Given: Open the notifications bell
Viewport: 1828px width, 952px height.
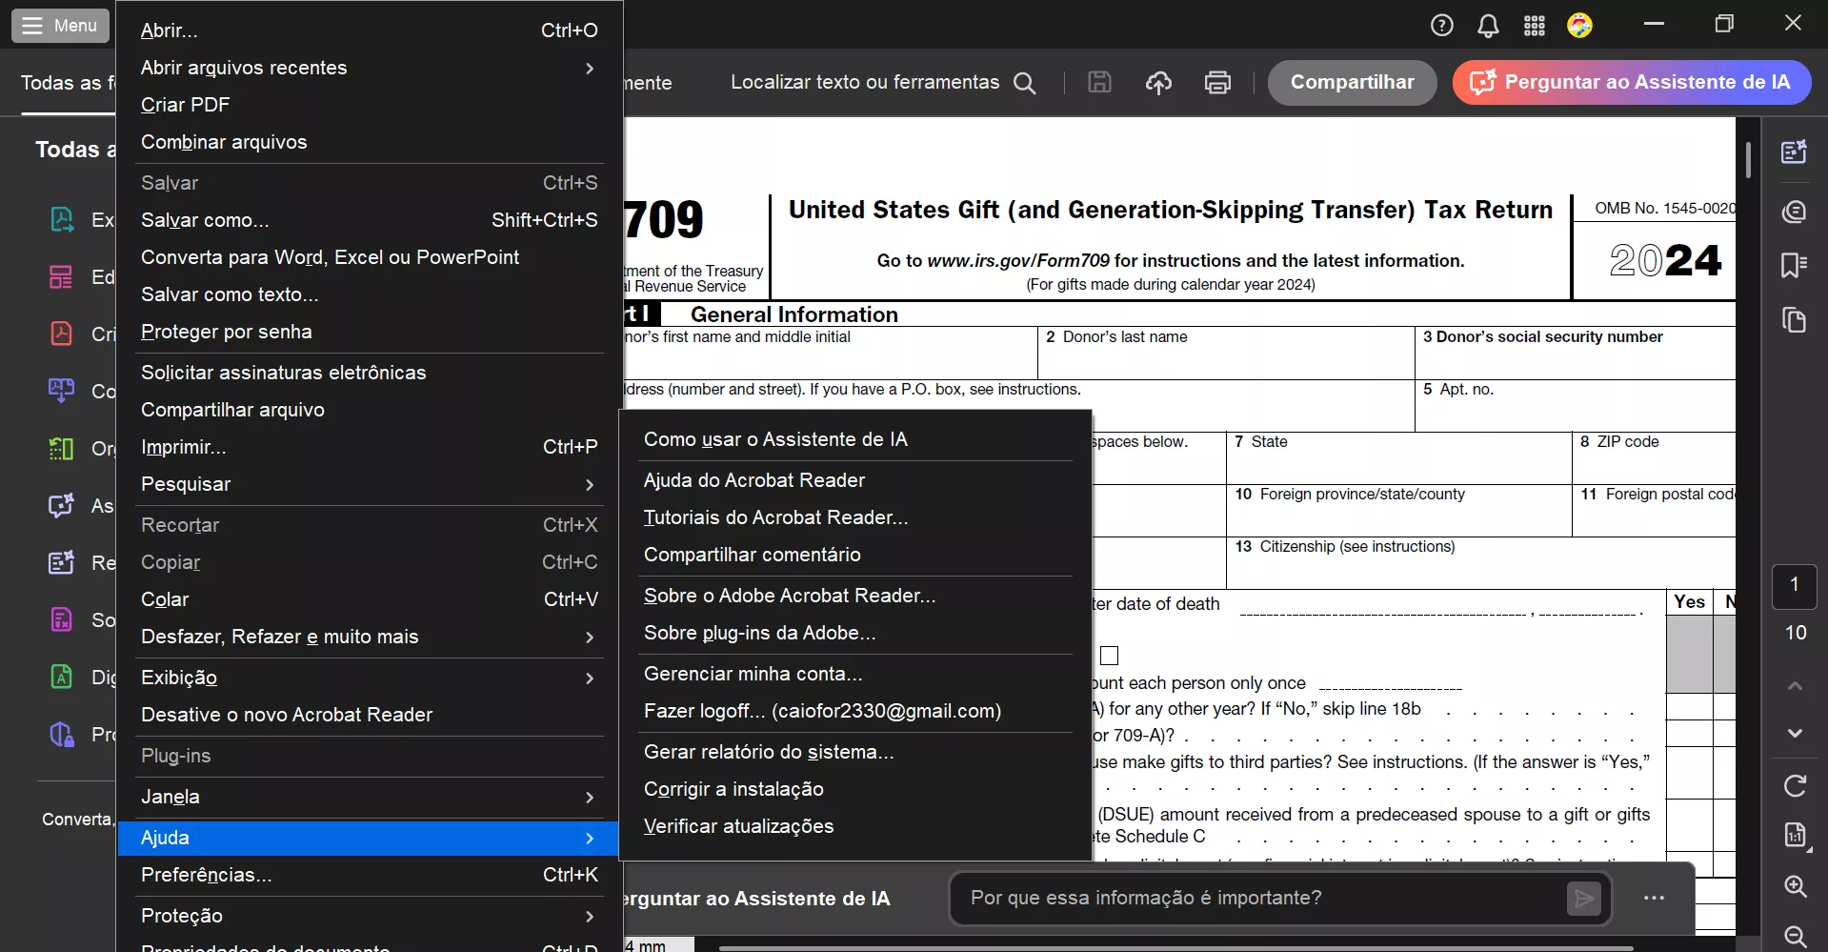Looking at the screenshot, I should click(1488, 26).
